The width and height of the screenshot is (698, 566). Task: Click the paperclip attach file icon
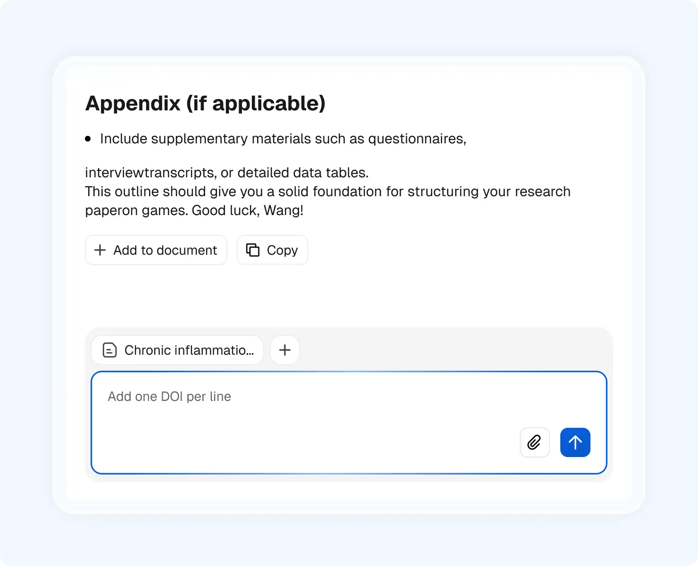click(534, 442)
